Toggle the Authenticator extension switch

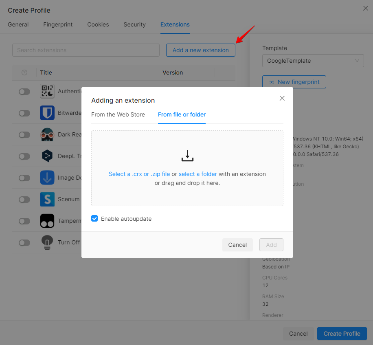click(24, 92)
